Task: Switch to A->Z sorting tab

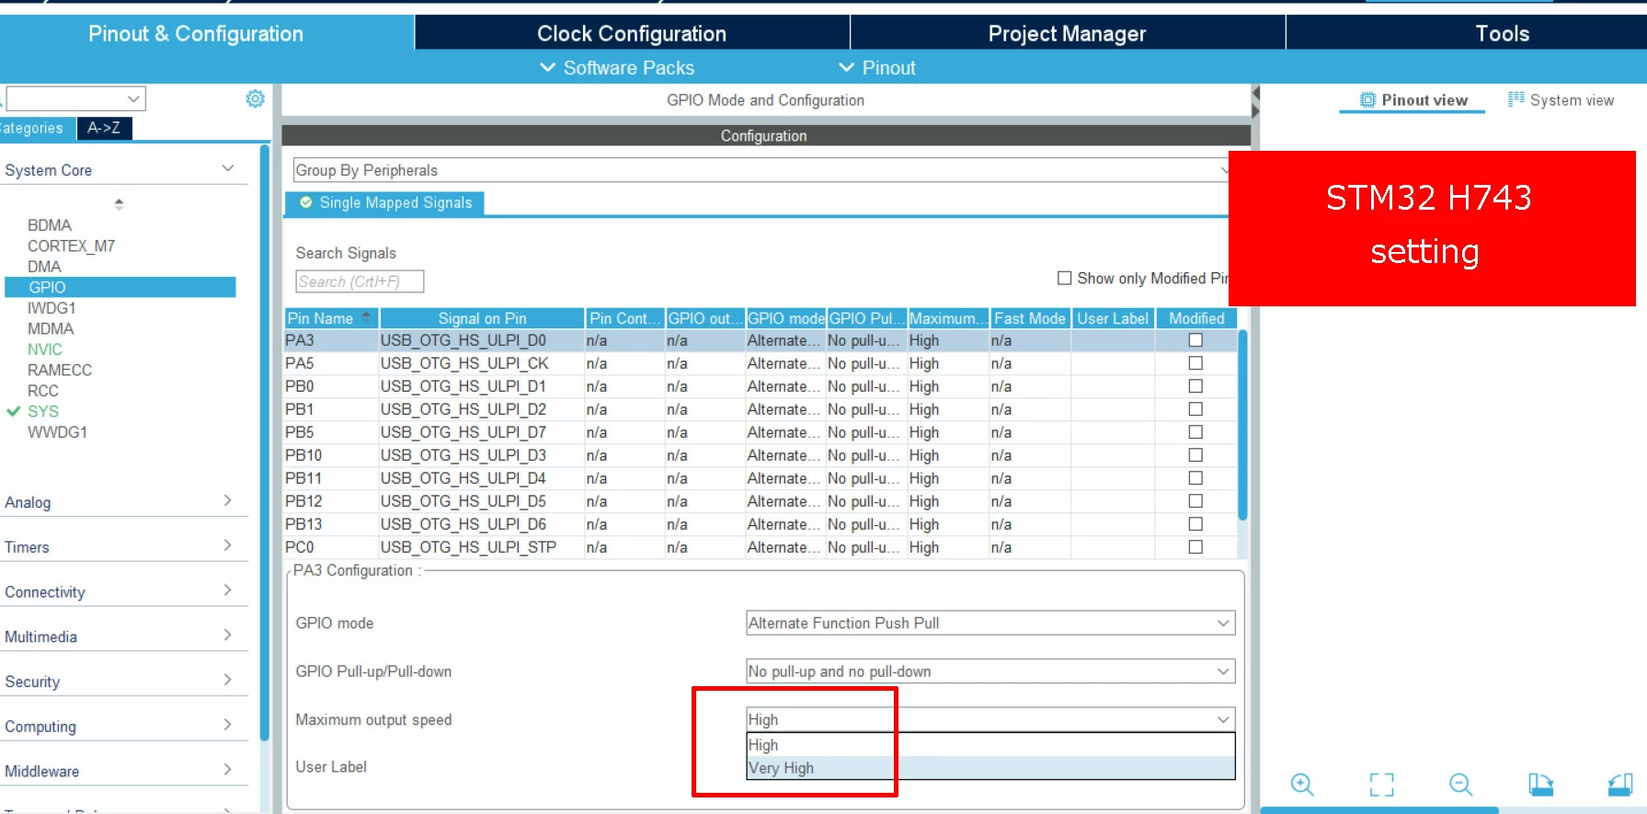Action: tap(104, 128)
